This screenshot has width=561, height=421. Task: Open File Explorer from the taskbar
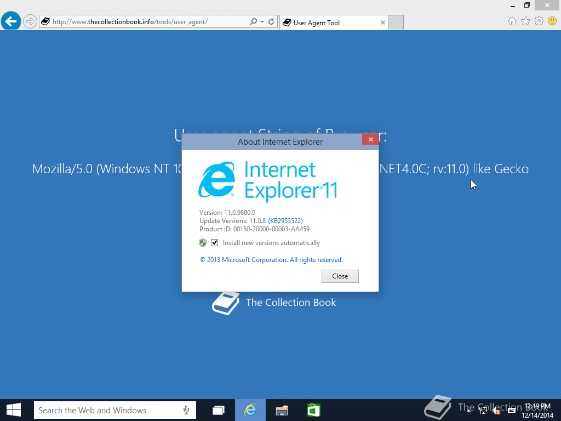(x=282, y=410)
